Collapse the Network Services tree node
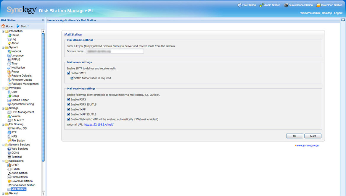Screen dimensions: 346x196 point(3,145)
